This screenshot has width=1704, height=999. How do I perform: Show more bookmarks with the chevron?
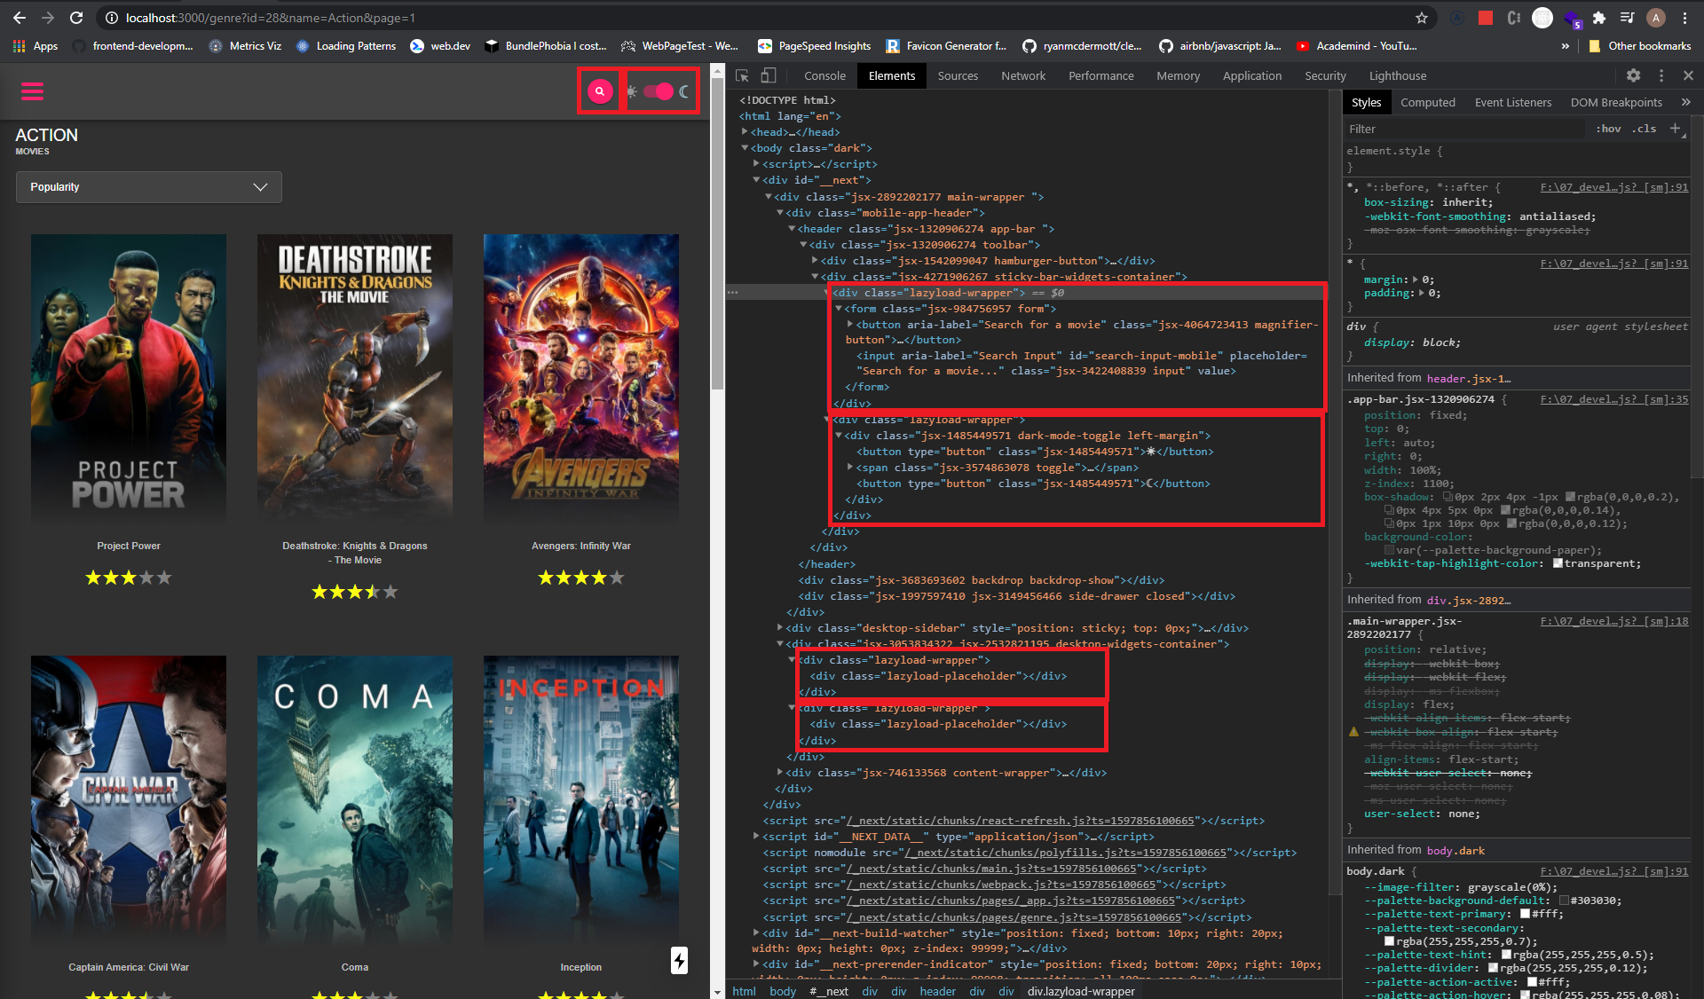[x=1566, y=46]
